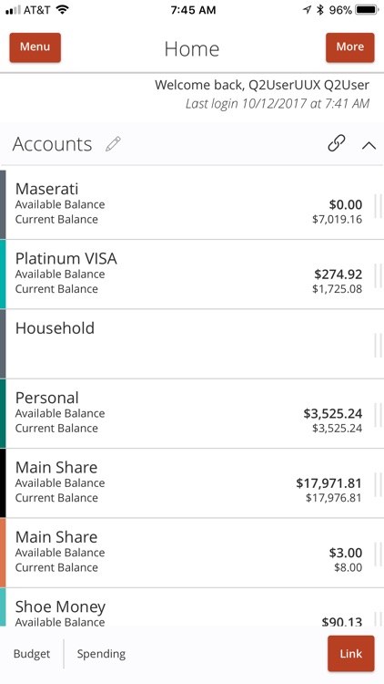
Task: Tap the drag handle on Platinum VISA row
Action: [x=378, y=275]
